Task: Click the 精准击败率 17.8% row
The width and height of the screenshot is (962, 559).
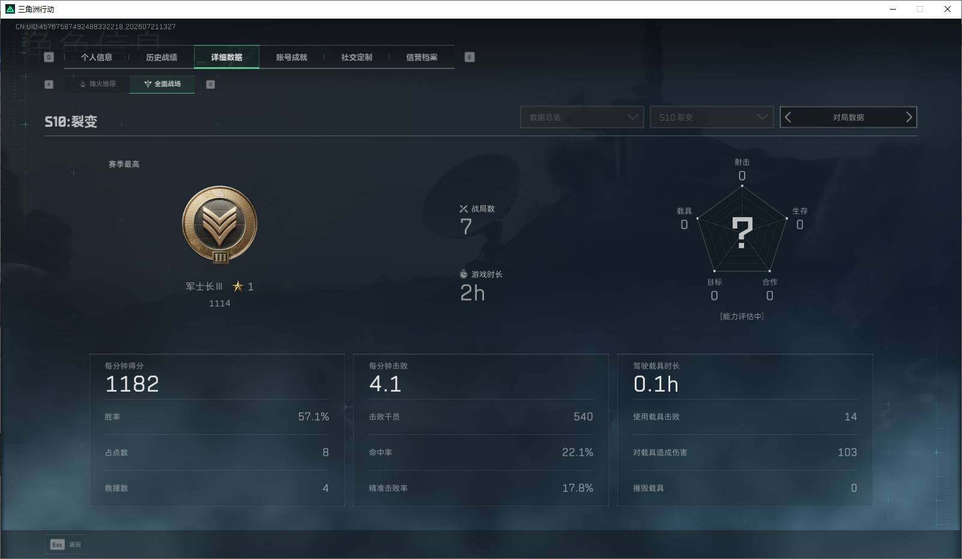Action: click(481, 488)
